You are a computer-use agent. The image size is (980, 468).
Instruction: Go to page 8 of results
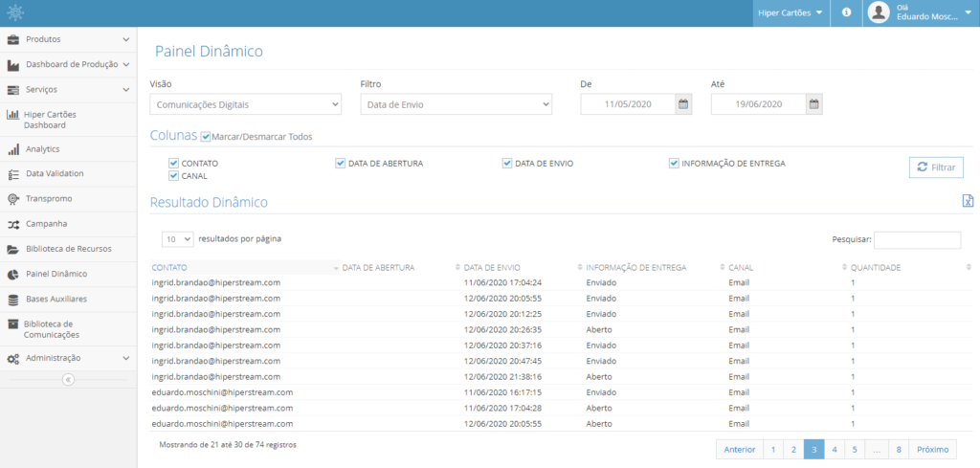tap(898, 449)
